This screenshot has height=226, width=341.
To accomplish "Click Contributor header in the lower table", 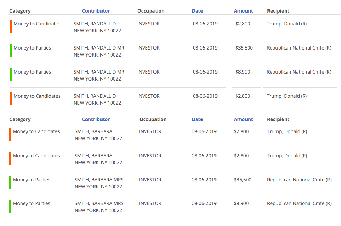I will pos(96,119).
